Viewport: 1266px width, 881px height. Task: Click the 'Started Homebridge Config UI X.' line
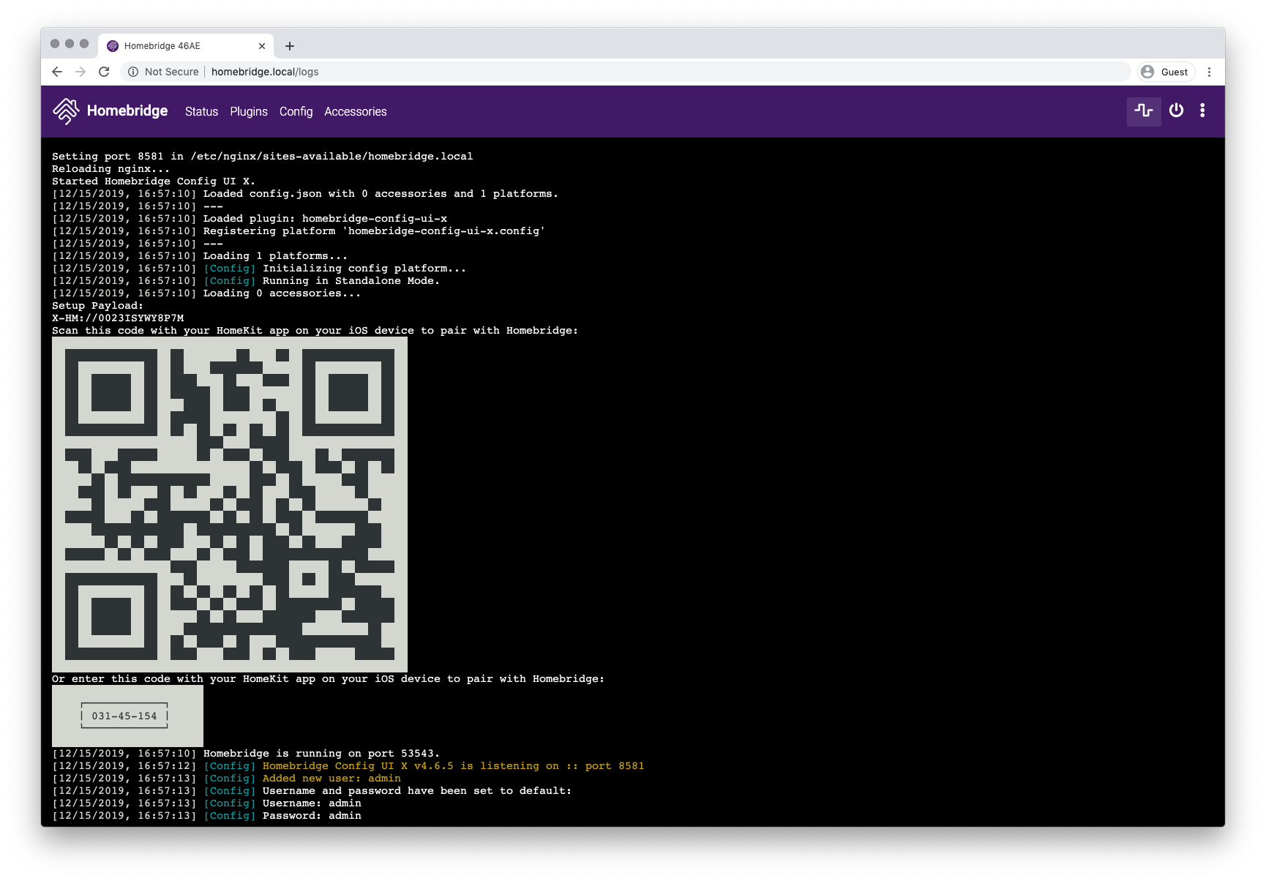154,181
